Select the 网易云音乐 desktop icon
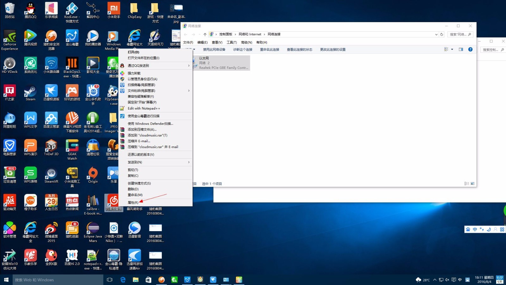This screenshot has width=506, height=285. [x=114, y=203]
